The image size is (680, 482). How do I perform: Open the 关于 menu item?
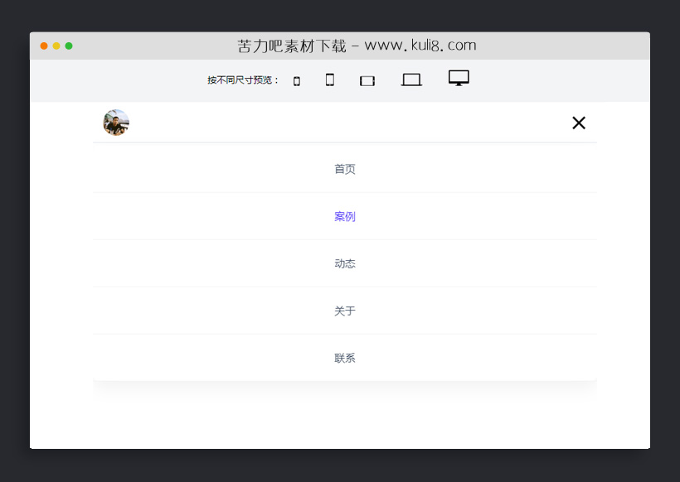click(345, 311)
